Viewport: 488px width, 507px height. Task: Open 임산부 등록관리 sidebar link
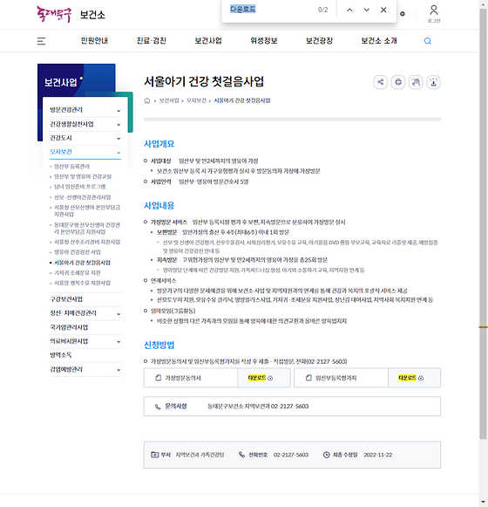click(71, 167)
